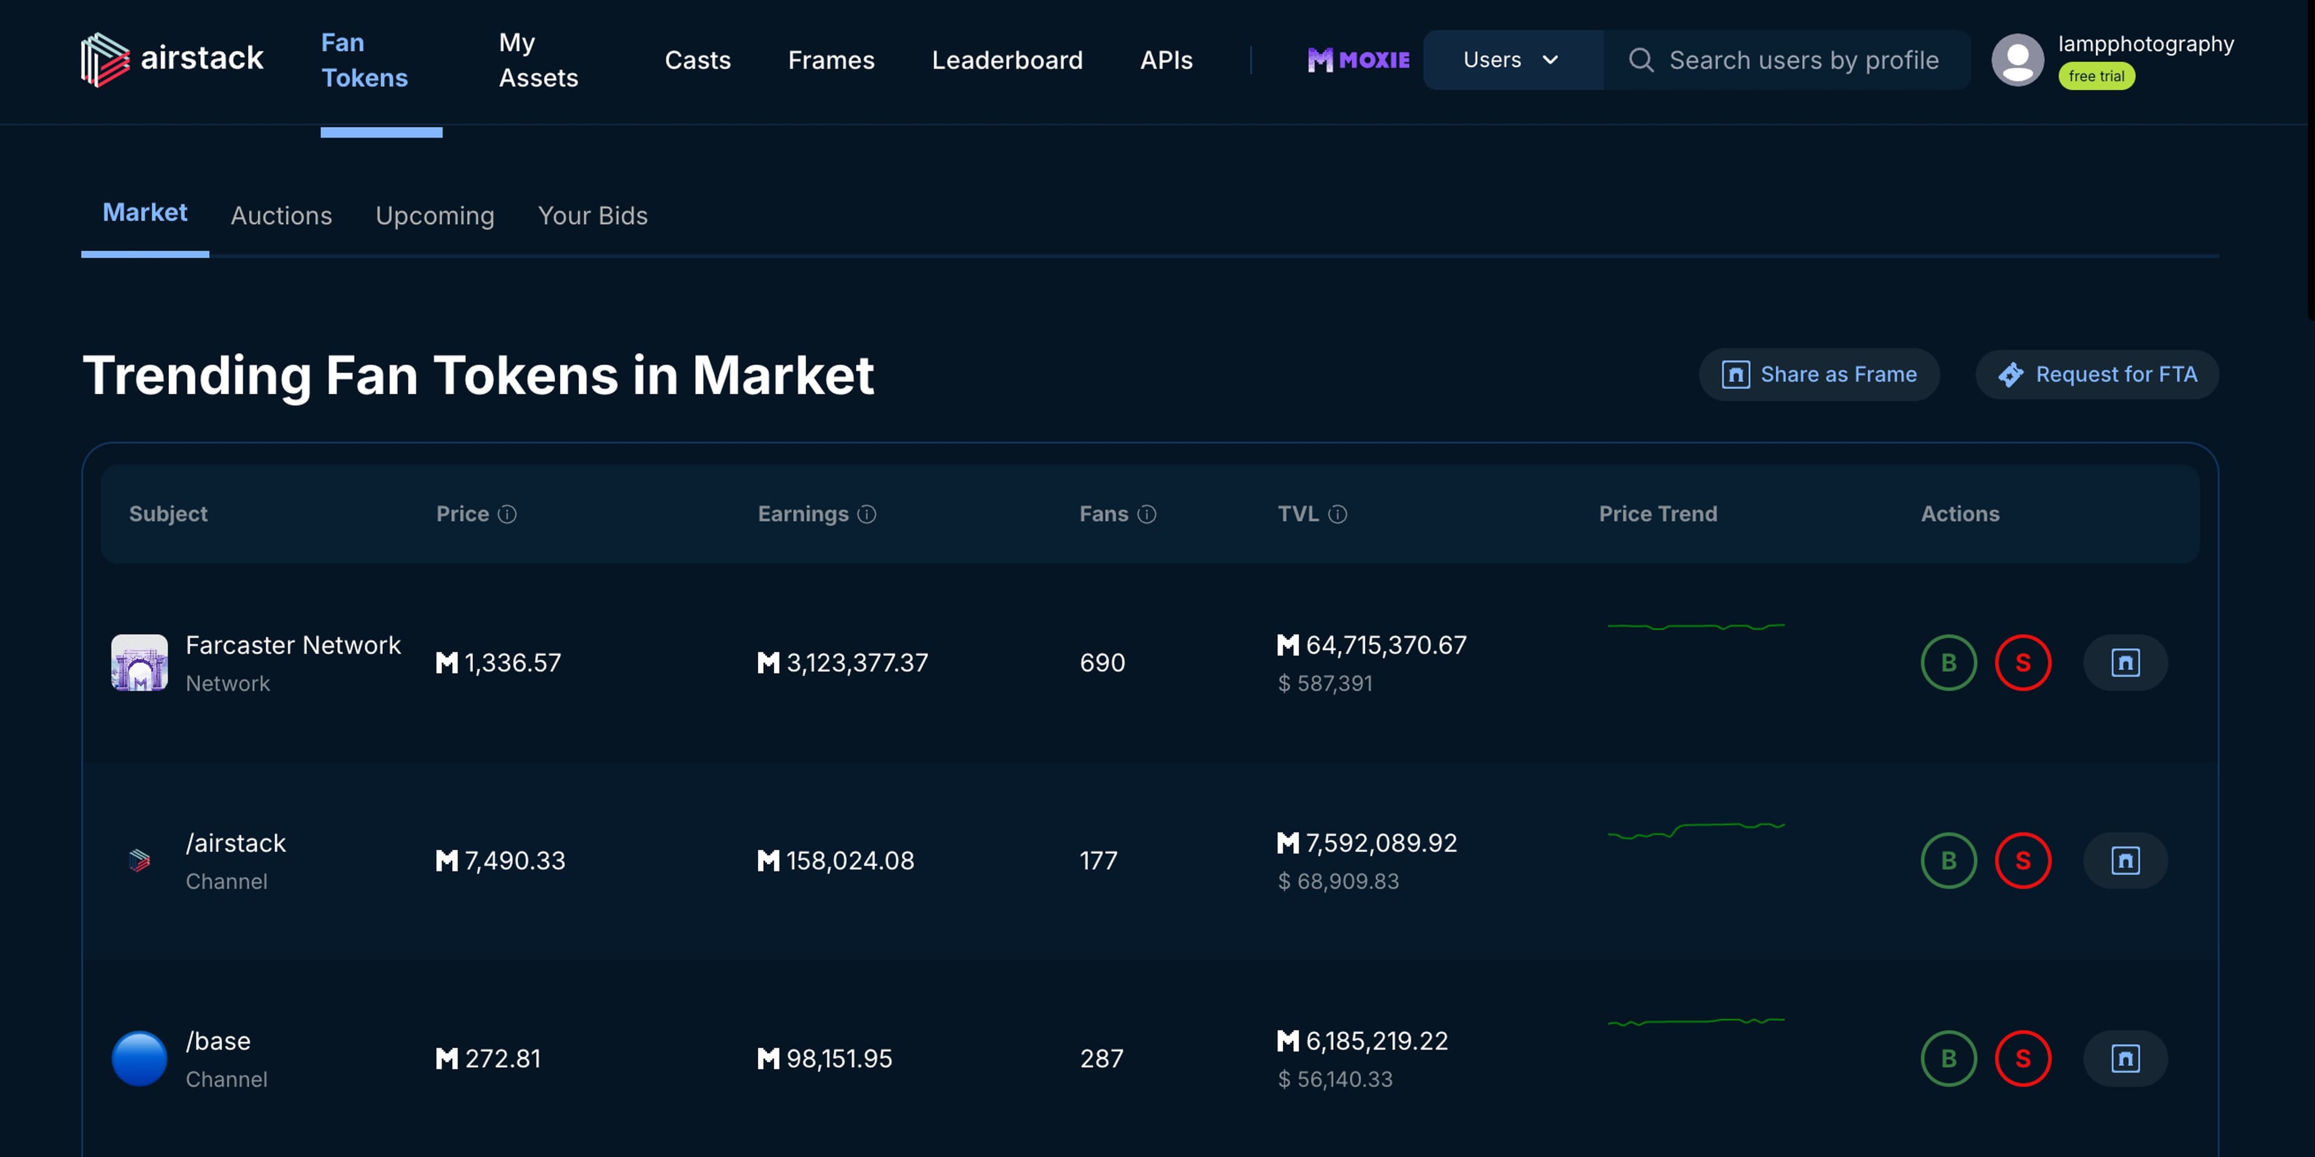Open the /base subject name
The image size is (2315, 1157).
coord(218,1040)
